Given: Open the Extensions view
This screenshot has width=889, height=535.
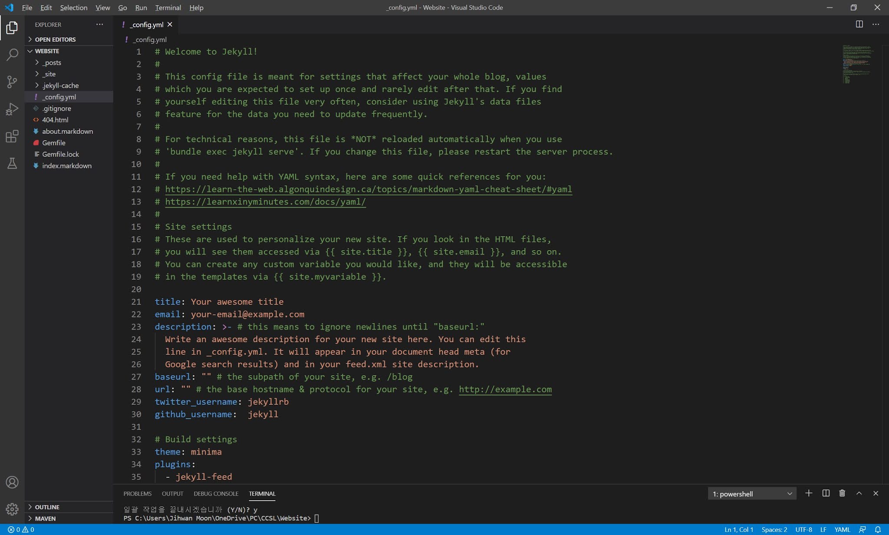Looking at the screenshot, I should click(x=12, y=136).
